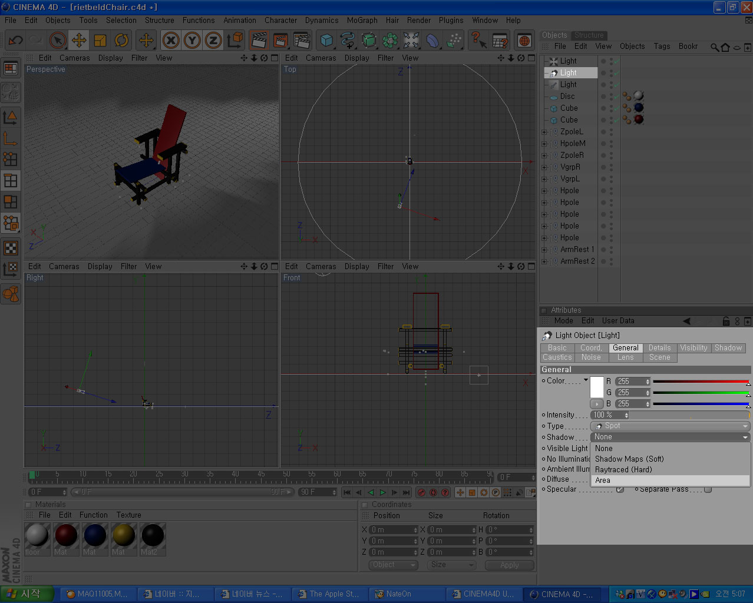Expand the Color mode arrow

click(x=586, y=380)
